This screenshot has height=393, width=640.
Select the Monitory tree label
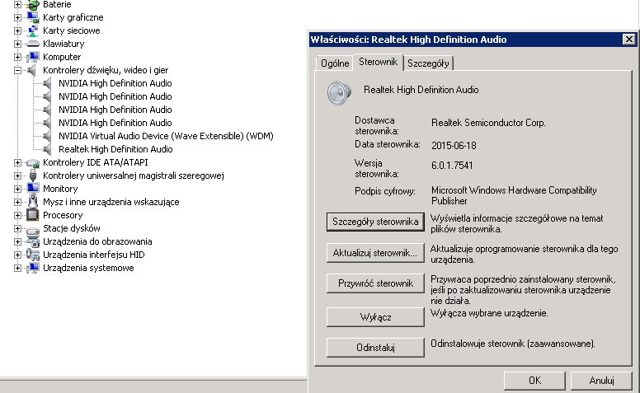(60, 189)
